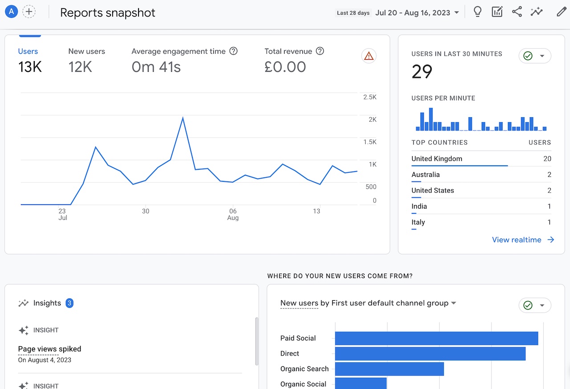Open the sparkle trend insights icon in header
The image size is (570, 389).
537,12
